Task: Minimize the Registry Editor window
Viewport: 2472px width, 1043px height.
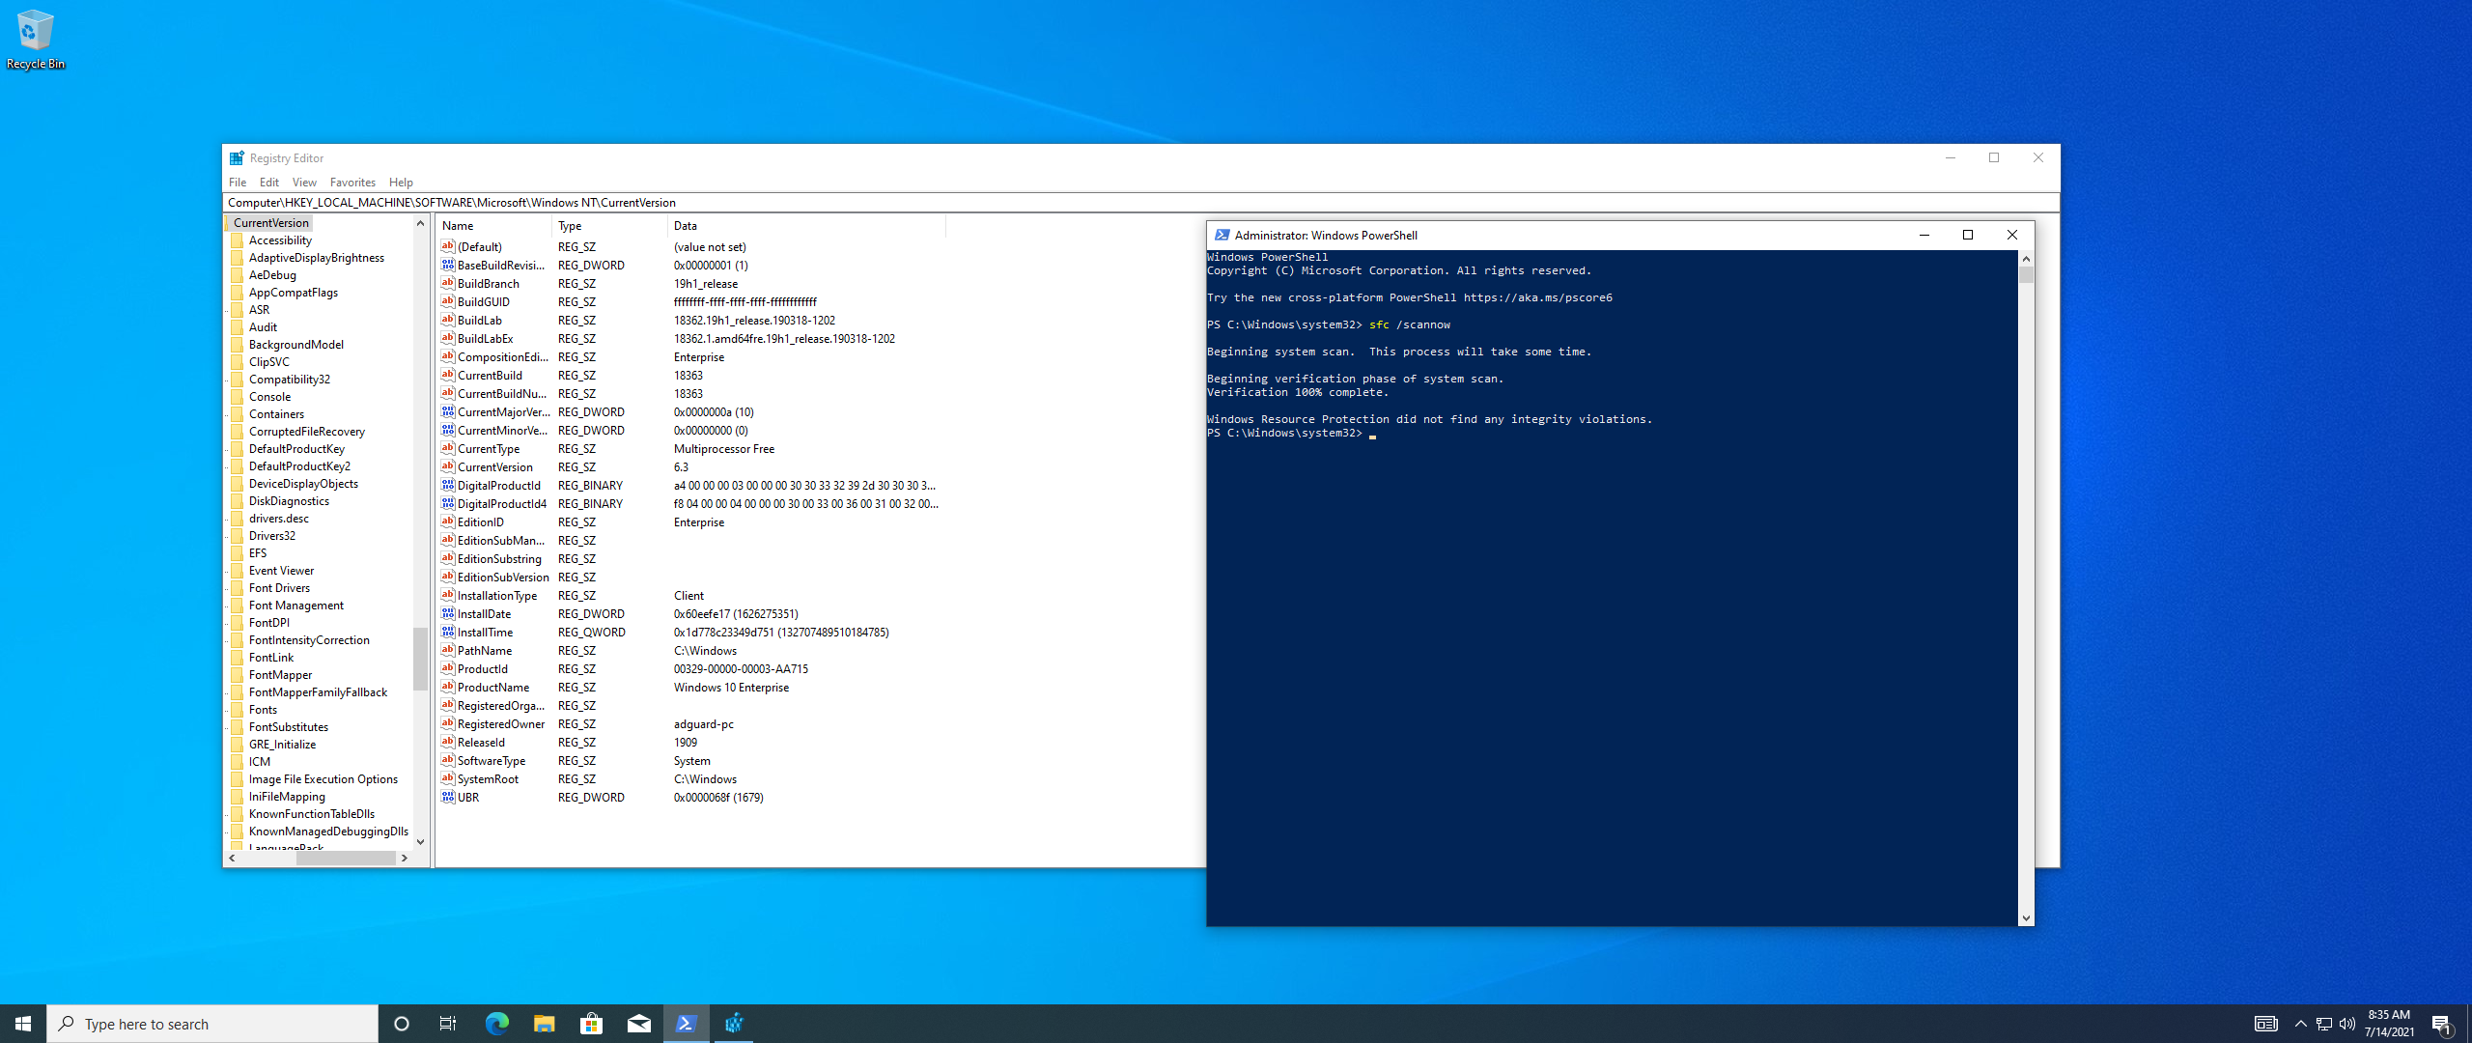Action: coord(1951,157)
